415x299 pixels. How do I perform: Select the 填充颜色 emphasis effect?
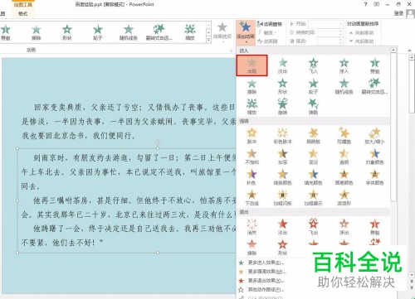click(313, 176)
